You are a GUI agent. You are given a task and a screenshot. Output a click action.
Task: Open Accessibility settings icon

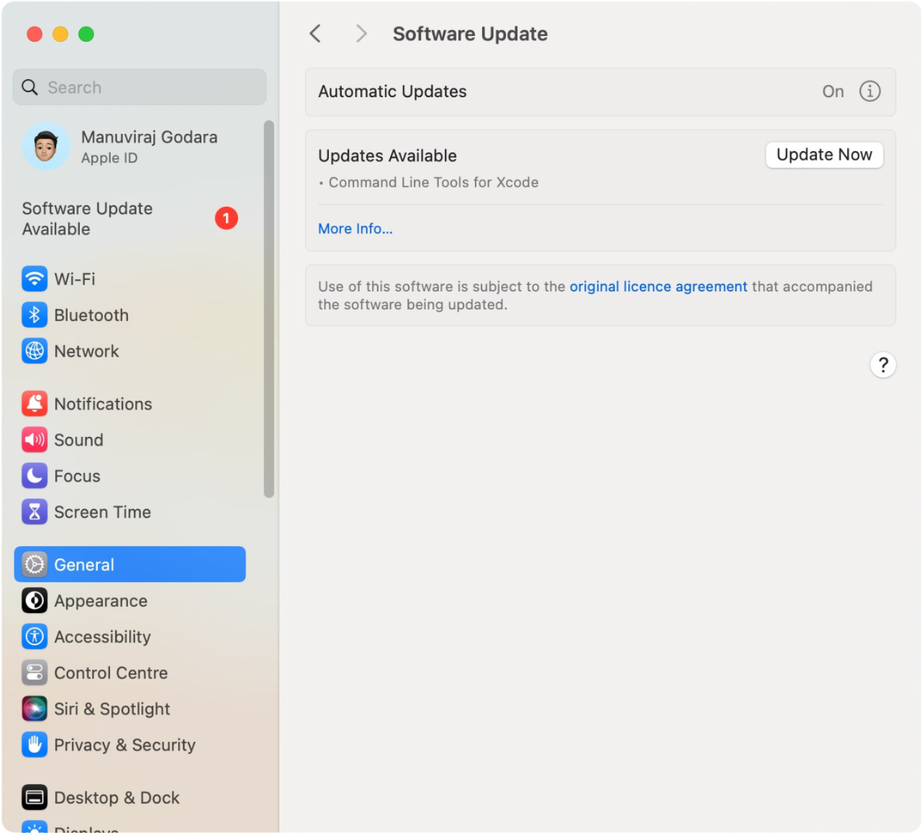click(x=34, y=636)
